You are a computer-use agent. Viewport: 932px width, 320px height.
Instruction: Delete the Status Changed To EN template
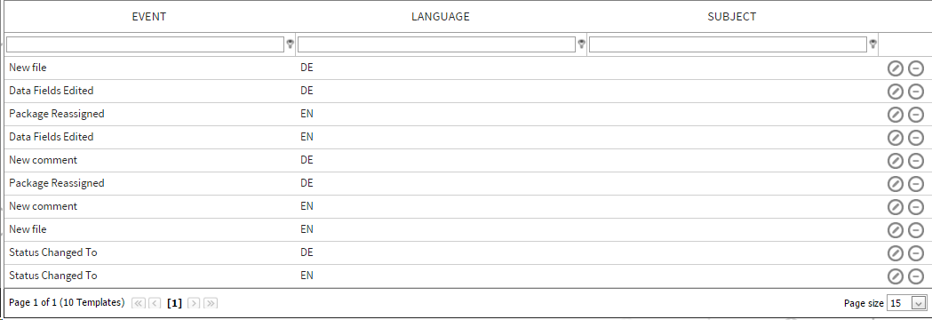pos(916,276)
